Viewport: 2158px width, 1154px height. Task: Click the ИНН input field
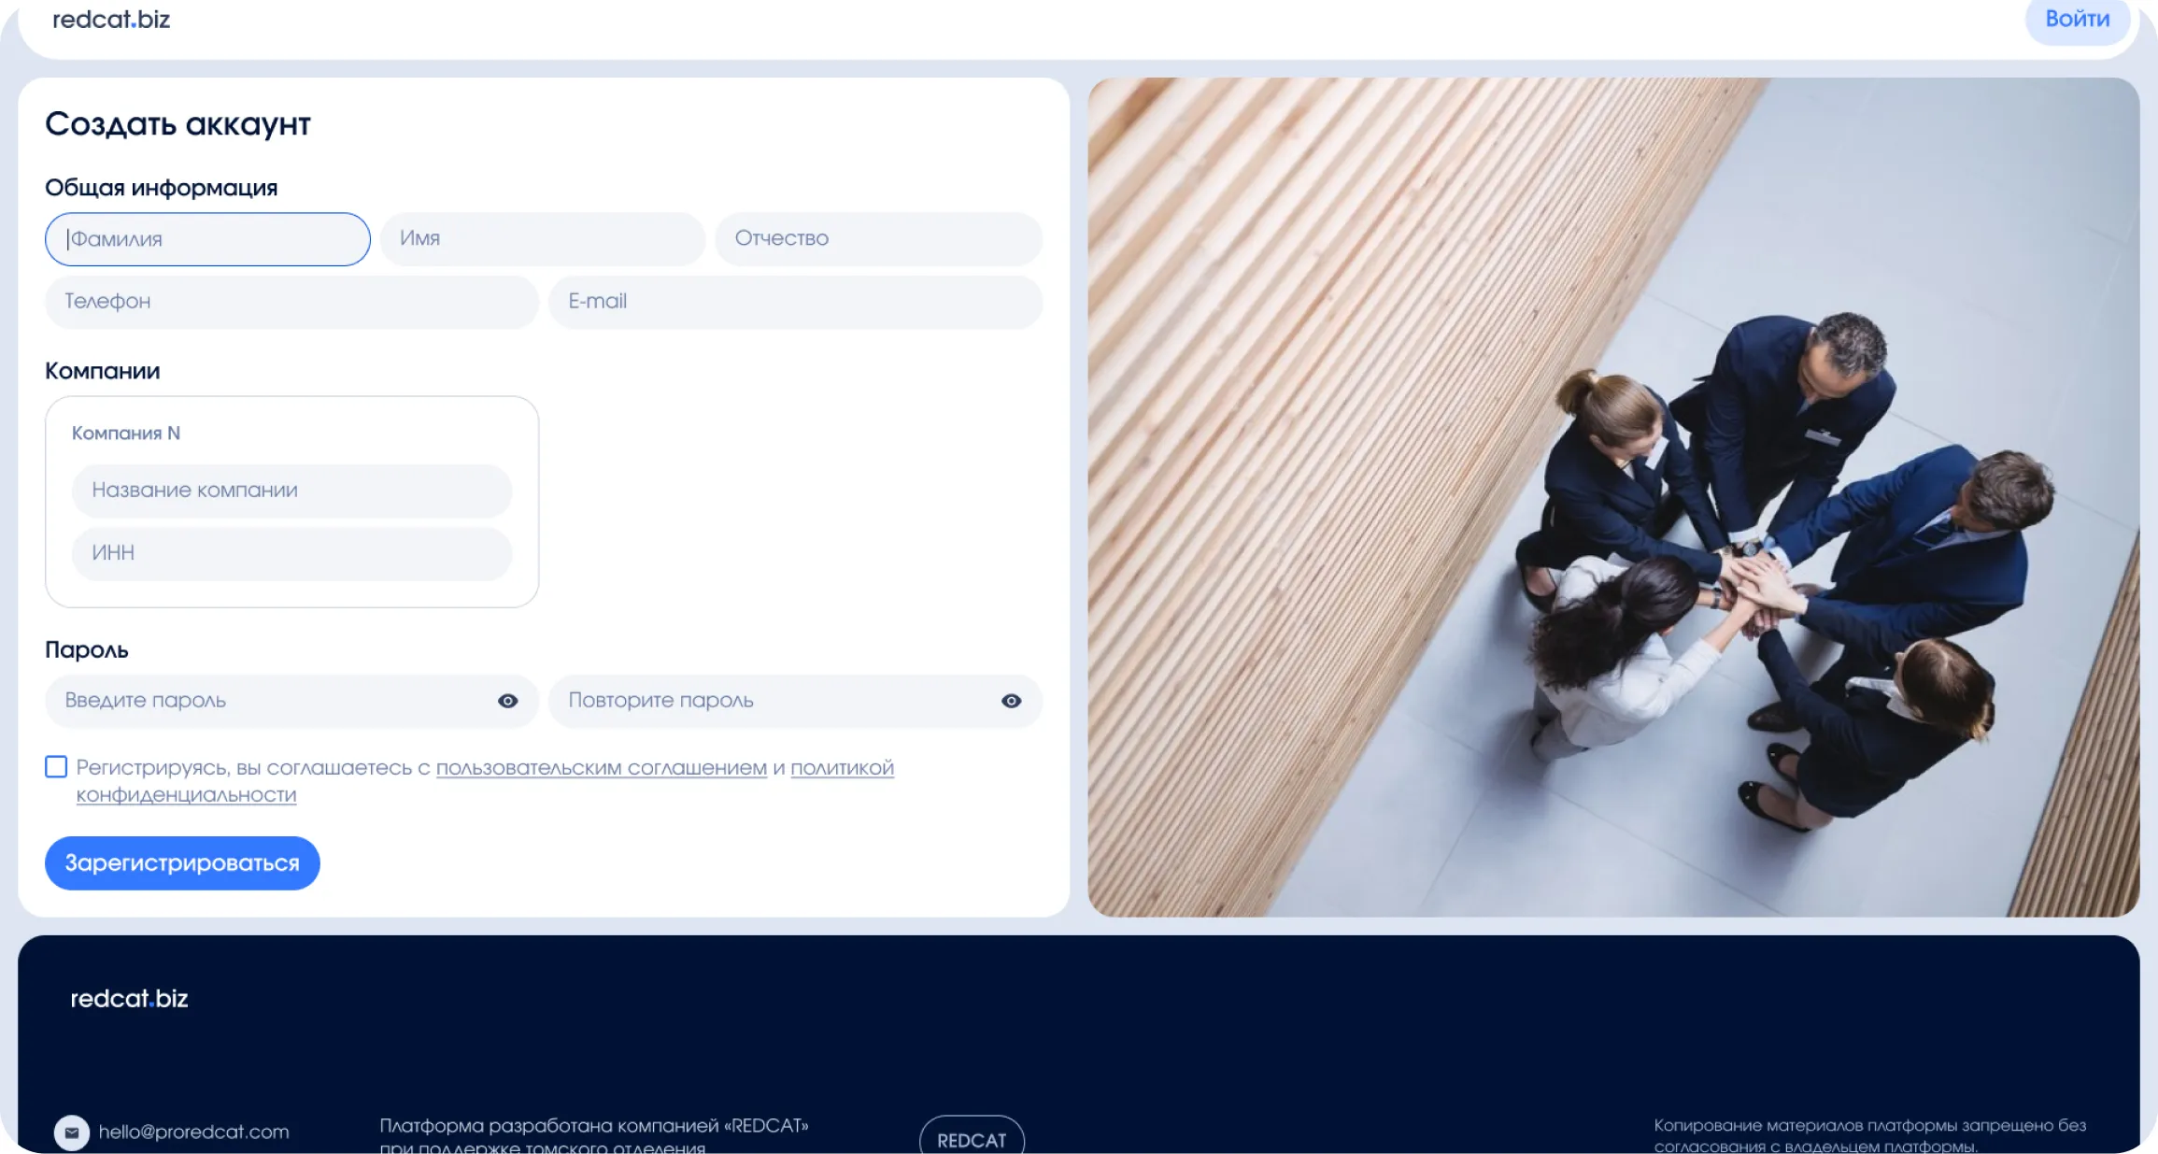coord(291,553)
